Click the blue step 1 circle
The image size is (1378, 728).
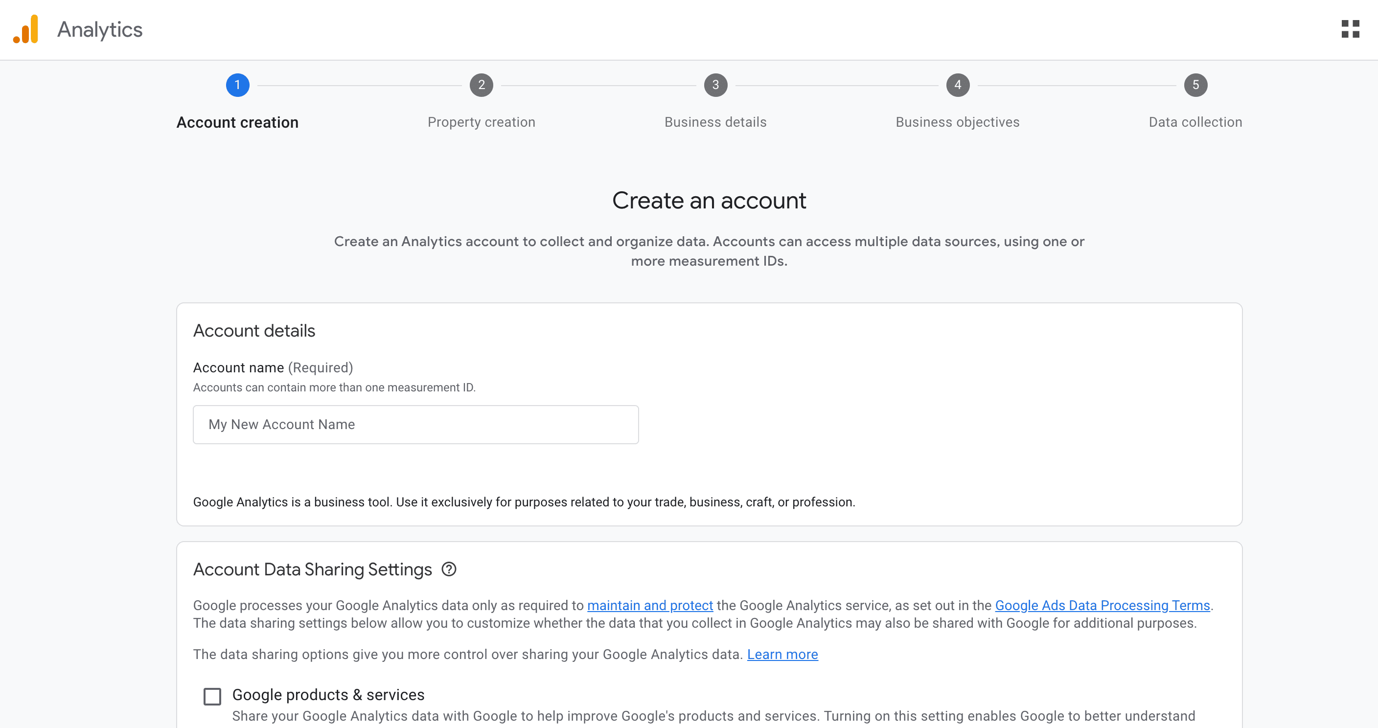(237, 85)
